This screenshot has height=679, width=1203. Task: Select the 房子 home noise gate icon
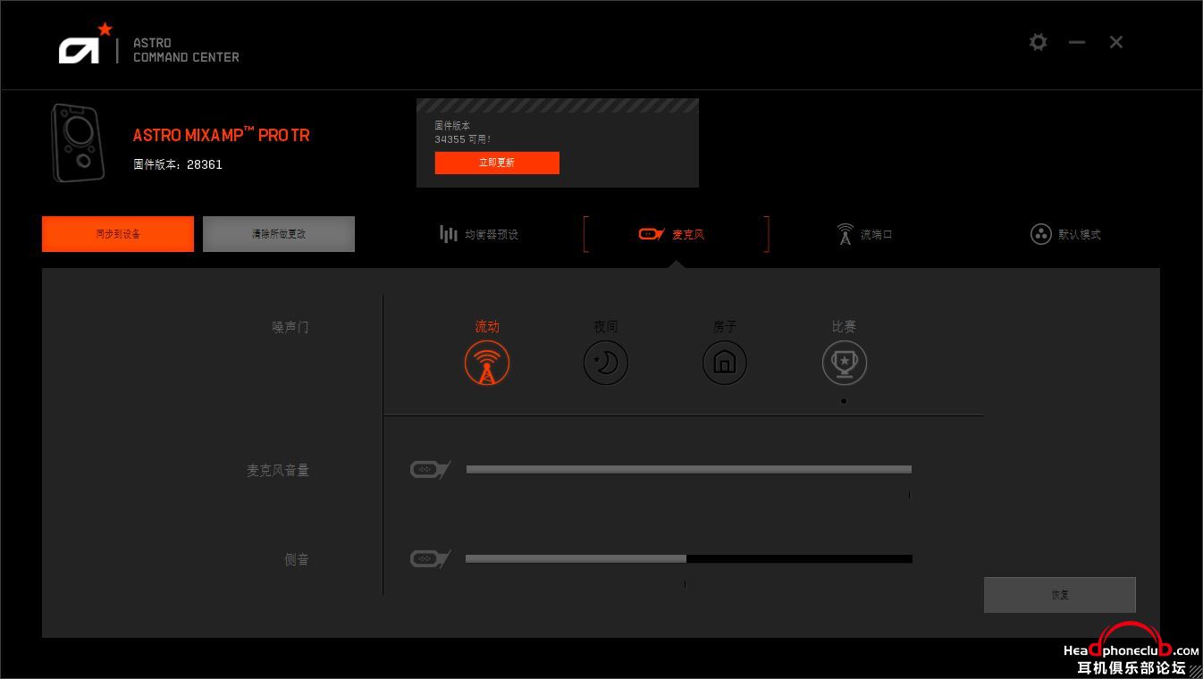coord(725,364)
